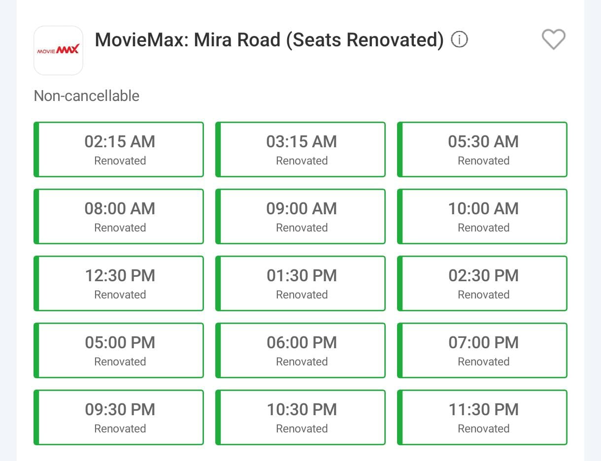Choose the 05:00 PM show
Viewport: 601px width, 461px height.
119,350
